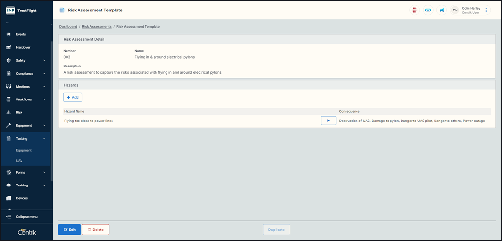Open the Events megaphone icon in sidebar
502x241 pixels.
[x=8, y=34]
